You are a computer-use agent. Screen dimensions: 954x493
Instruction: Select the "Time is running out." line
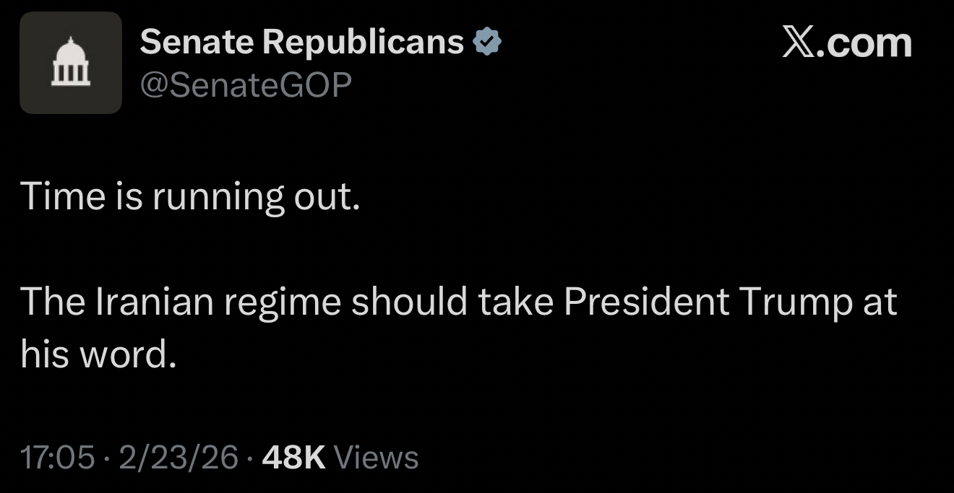tap(190, 196)
